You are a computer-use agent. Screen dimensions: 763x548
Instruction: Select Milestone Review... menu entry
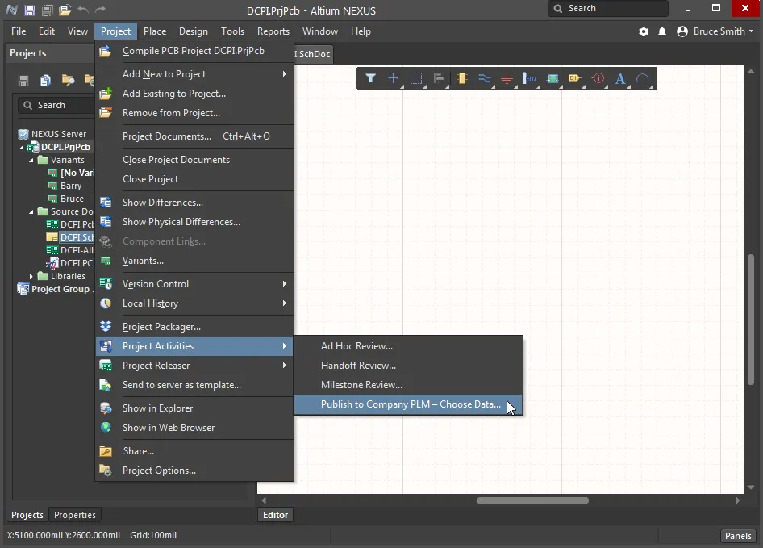408,385
